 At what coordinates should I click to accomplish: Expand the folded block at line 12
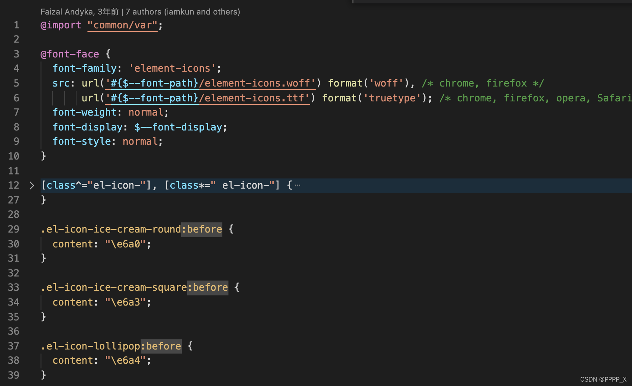pyautogui.click(x=32, y=186)
